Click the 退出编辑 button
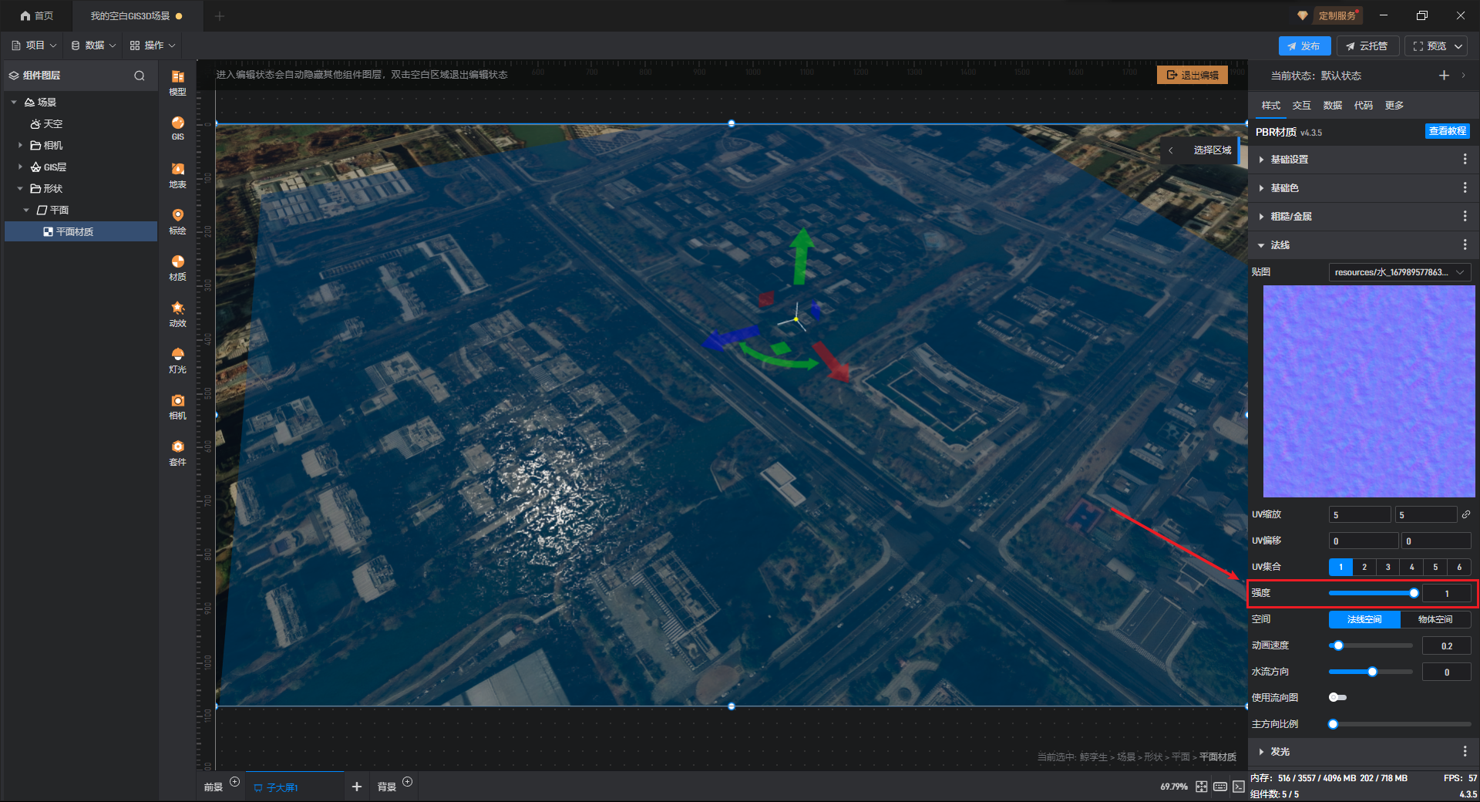Screen dimensions: 1480x802 click(1192, 75)
